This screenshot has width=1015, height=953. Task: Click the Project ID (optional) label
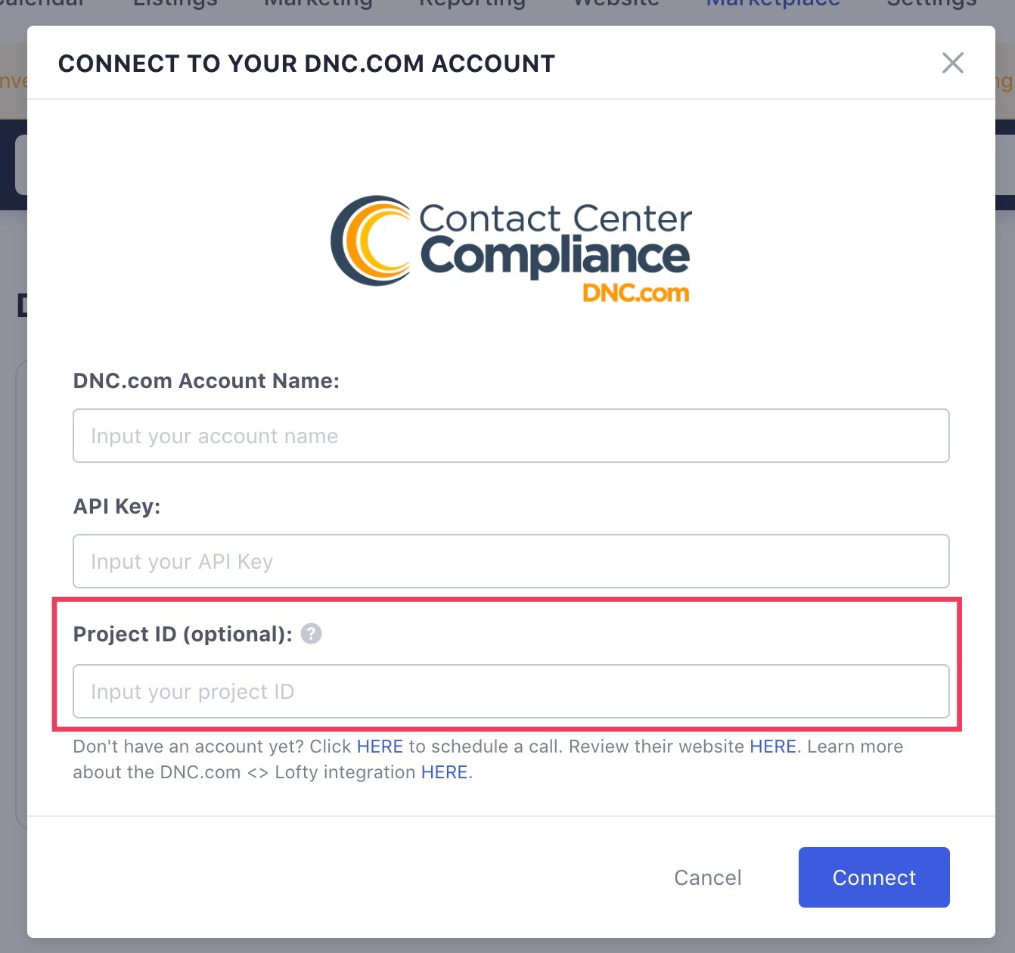(x=182, y=634)
